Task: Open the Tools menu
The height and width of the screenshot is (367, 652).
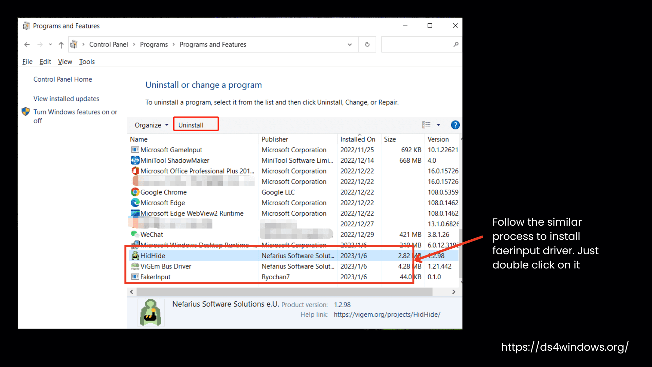Action: coord(87,62)
